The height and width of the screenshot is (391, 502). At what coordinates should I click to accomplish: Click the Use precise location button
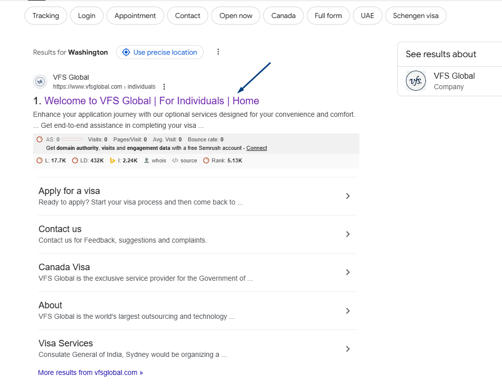click(160, 52)
